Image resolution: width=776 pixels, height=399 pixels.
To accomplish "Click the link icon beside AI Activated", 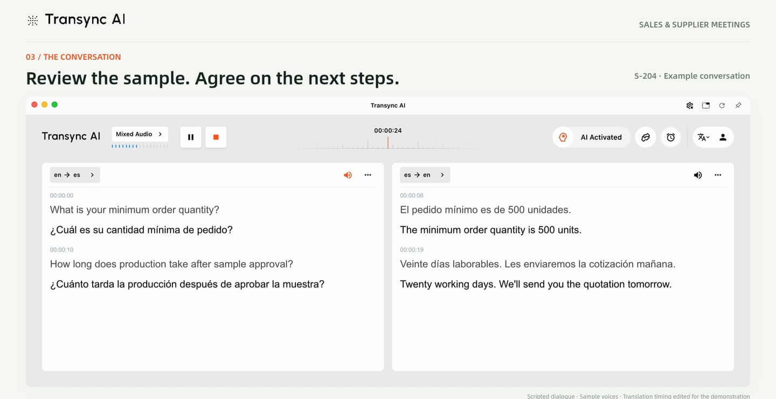I will 646,137.
